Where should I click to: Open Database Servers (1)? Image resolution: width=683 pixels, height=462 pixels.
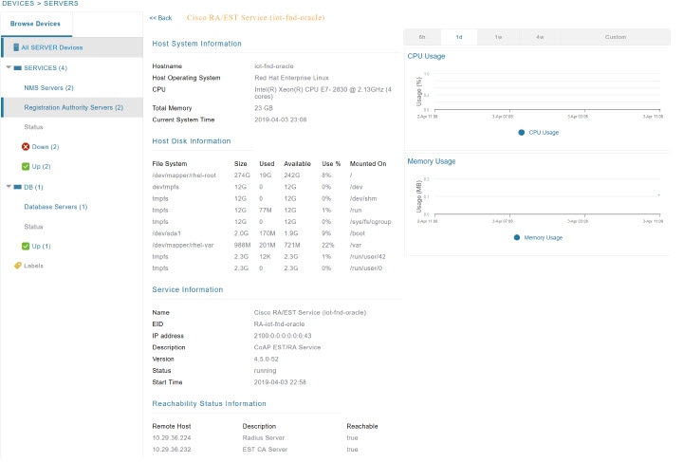(56, 207)
